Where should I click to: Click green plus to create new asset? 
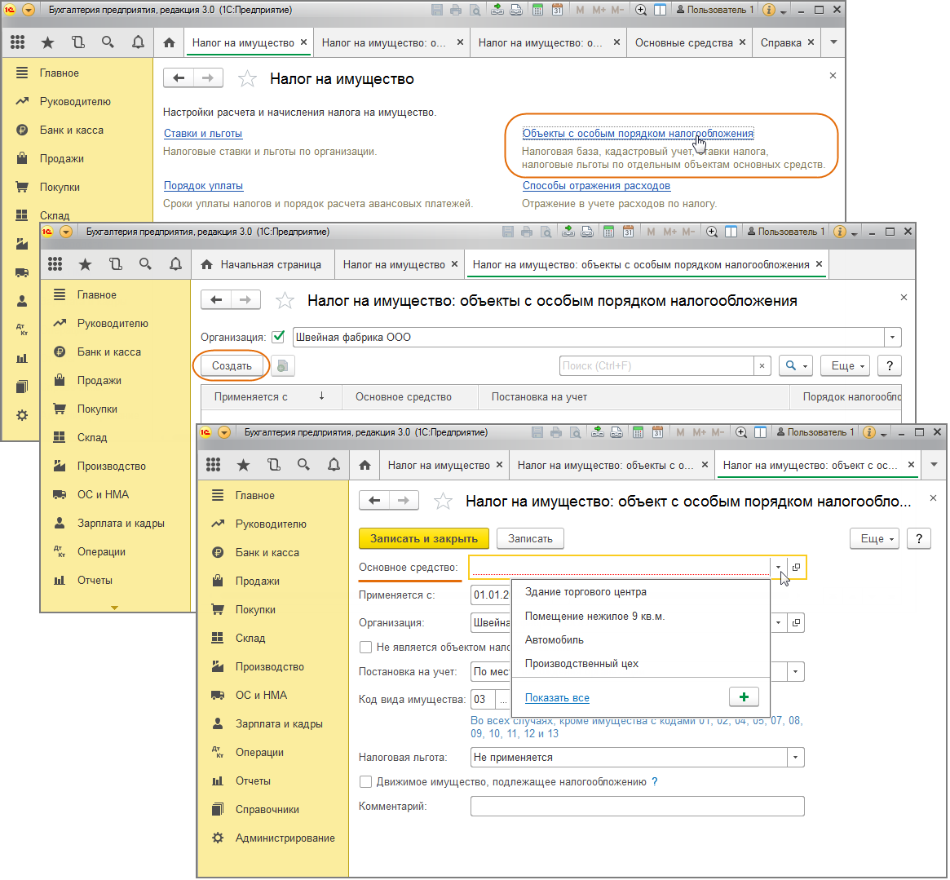744,697
